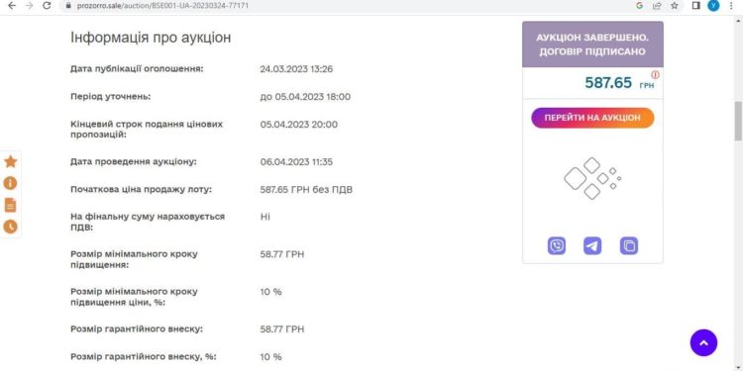
Task: Open the orange document sidebar icon
Action: [x=11, y=205]
